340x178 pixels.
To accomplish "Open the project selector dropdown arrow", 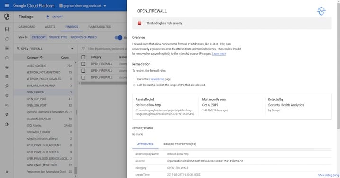I will pos(105,6).
